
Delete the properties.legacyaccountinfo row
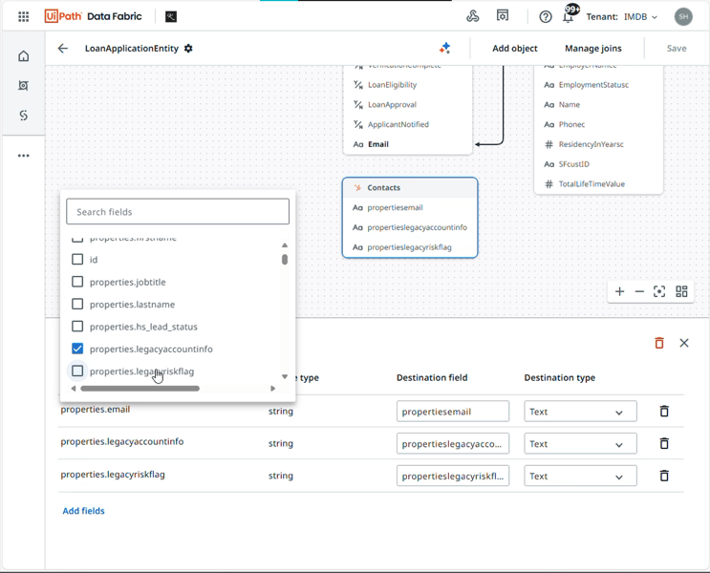coord(664,443)
